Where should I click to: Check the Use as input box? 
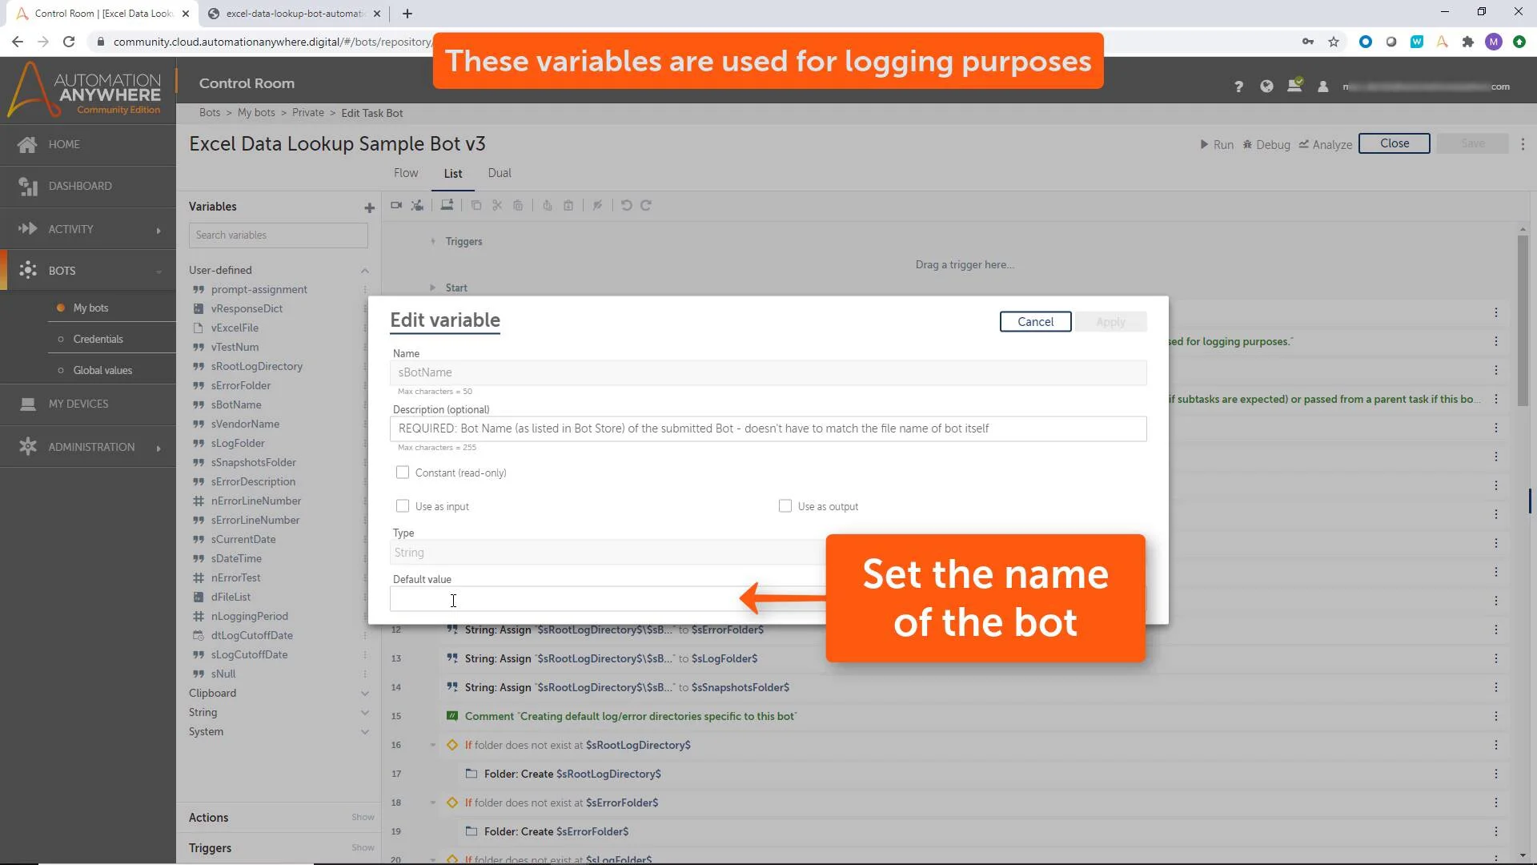tap(403, 506)
